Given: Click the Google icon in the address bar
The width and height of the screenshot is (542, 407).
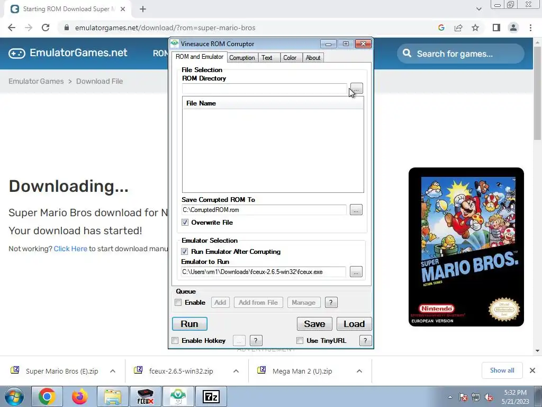Looking at the screenshot, I should click(441, 28).
